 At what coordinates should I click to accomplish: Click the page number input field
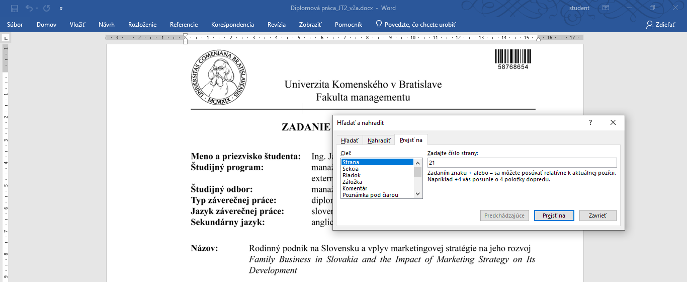tap(522, 163)
